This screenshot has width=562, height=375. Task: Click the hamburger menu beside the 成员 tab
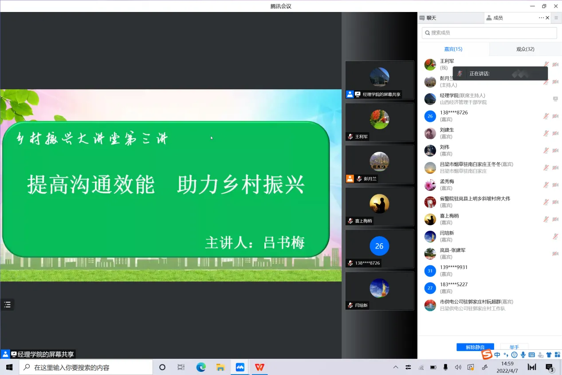point(556,18)
